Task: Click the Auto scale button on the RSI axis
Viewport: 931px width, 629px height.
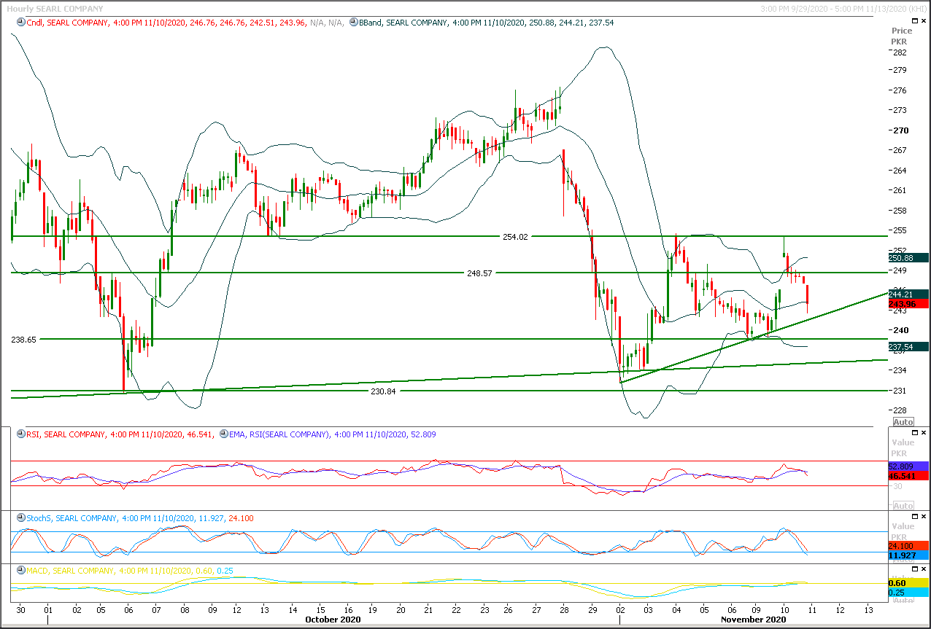Action: coord(903,506)
